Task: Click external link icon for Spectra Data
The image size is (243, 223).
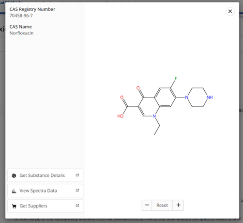Action: [x=77, y=190]
